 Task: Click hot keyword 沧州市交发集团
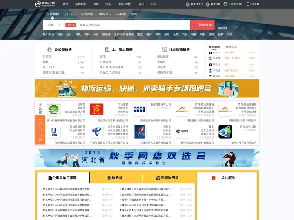[x=124, y=34]
